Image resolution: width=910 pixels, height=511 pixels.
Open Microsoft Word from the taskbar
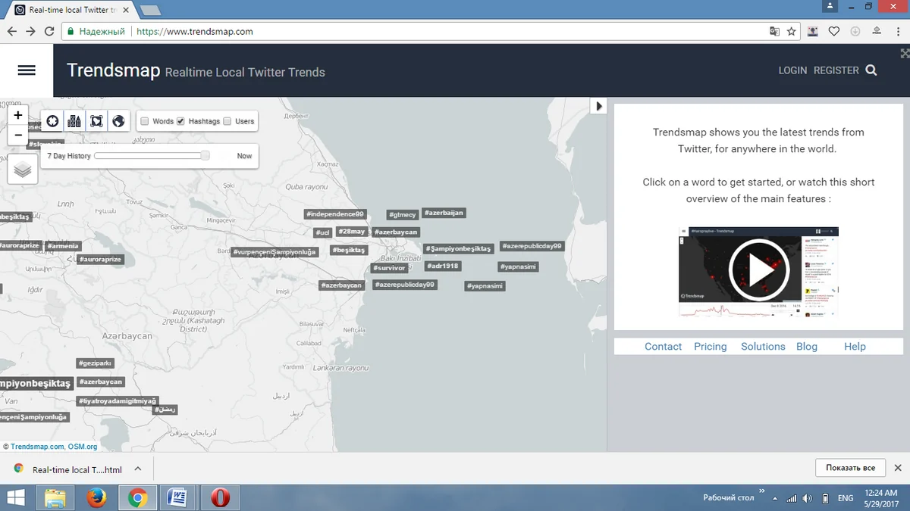click(178, 497)
